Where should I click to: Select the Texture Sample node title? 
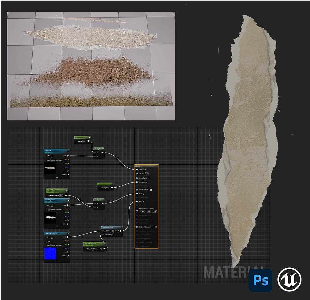(51, 233)
